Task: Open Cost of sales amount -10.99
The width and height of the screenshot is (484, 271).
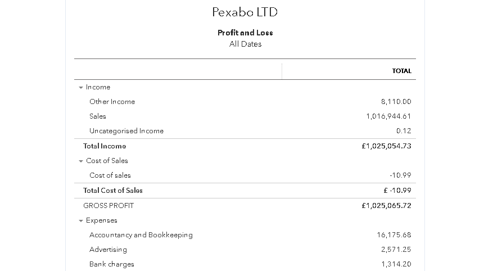Action: [x=400, y=175]
